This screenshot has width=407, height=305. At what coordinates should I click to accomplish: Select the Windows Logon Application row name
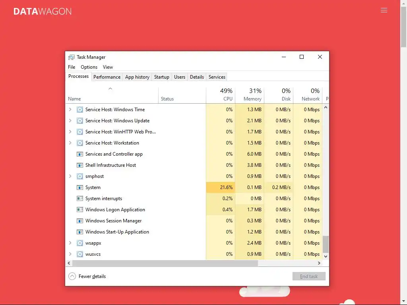click(x=115, y=210)
